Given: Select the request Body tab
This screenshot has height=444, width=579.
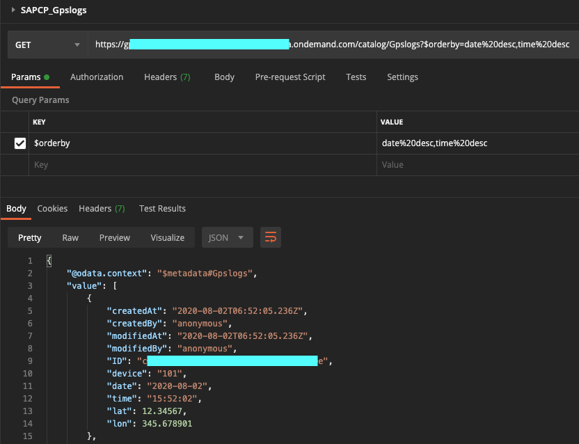Looking at the screenshot, I should [224, 77].
